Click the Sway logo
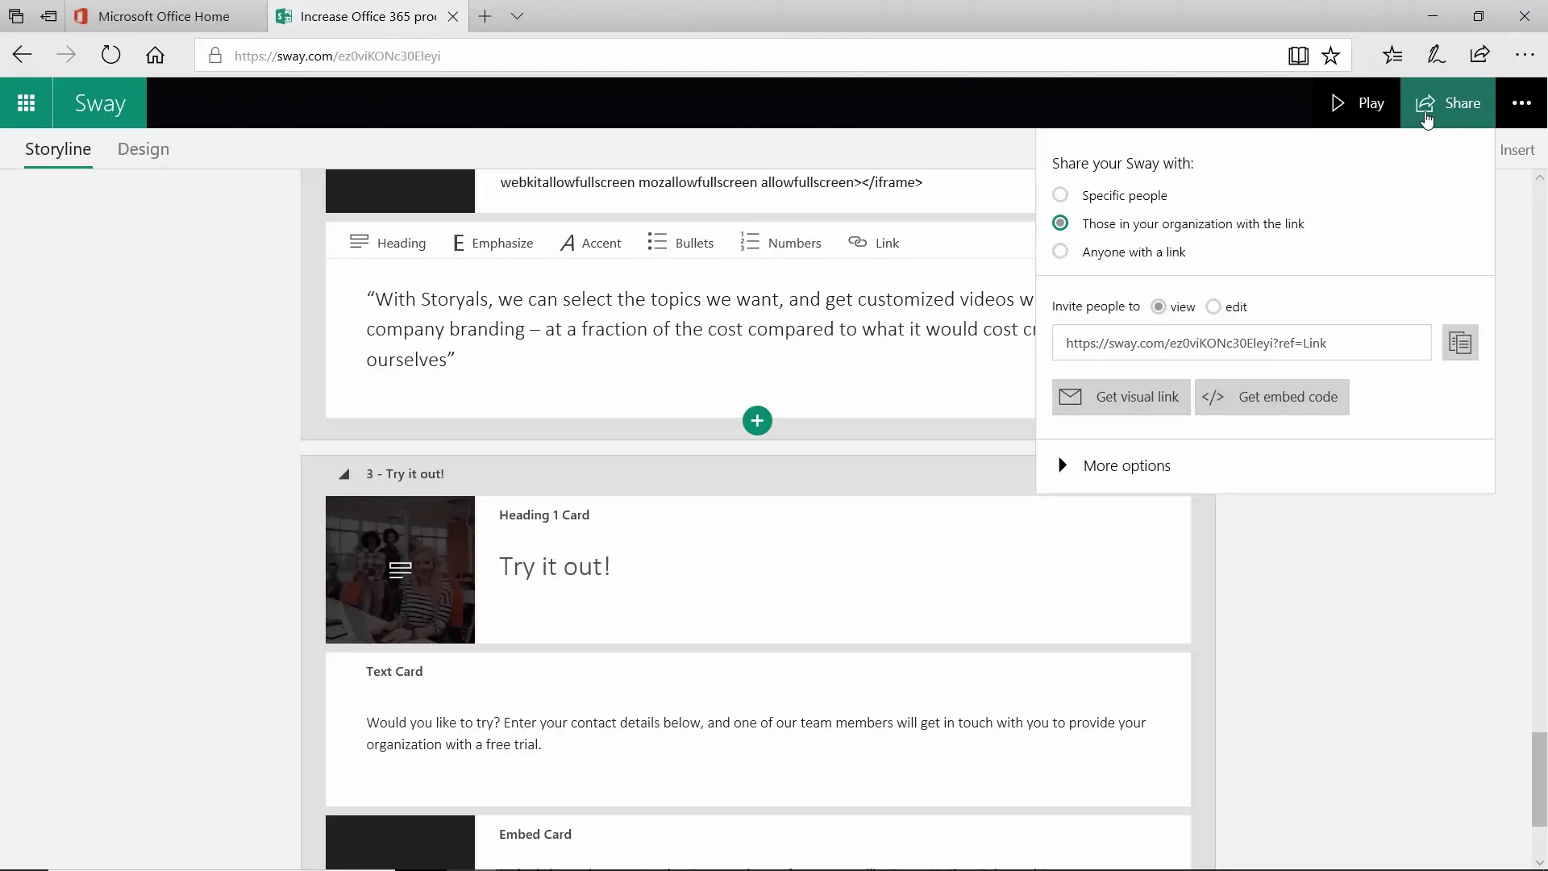This screenshot has width=1548, height=871. (100, 103)
